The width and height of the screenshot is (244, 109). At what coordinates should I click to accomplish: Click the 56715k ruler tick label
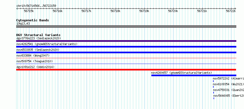29,11
